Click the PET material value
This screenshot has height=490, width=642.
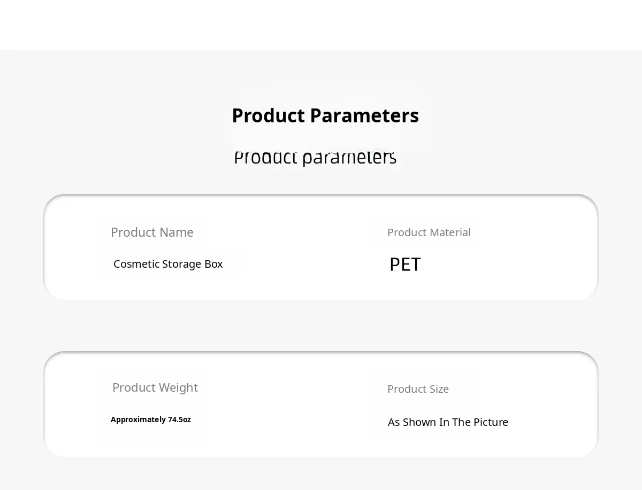tap(405, 265)
